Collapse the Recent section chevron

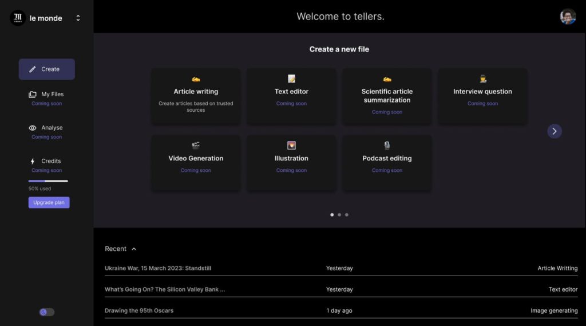[134, 249]
